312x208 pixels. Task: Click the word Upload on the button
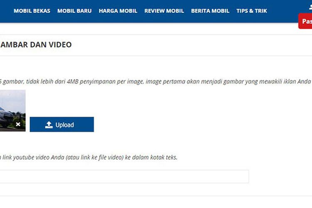tap(64, 125)
